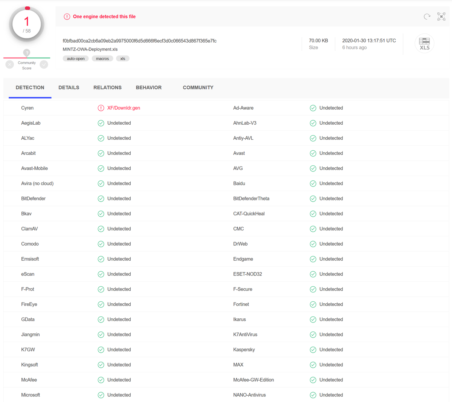The image size is (452, 402).
Task: Click the GData engine name
Action: pos(28,319)
